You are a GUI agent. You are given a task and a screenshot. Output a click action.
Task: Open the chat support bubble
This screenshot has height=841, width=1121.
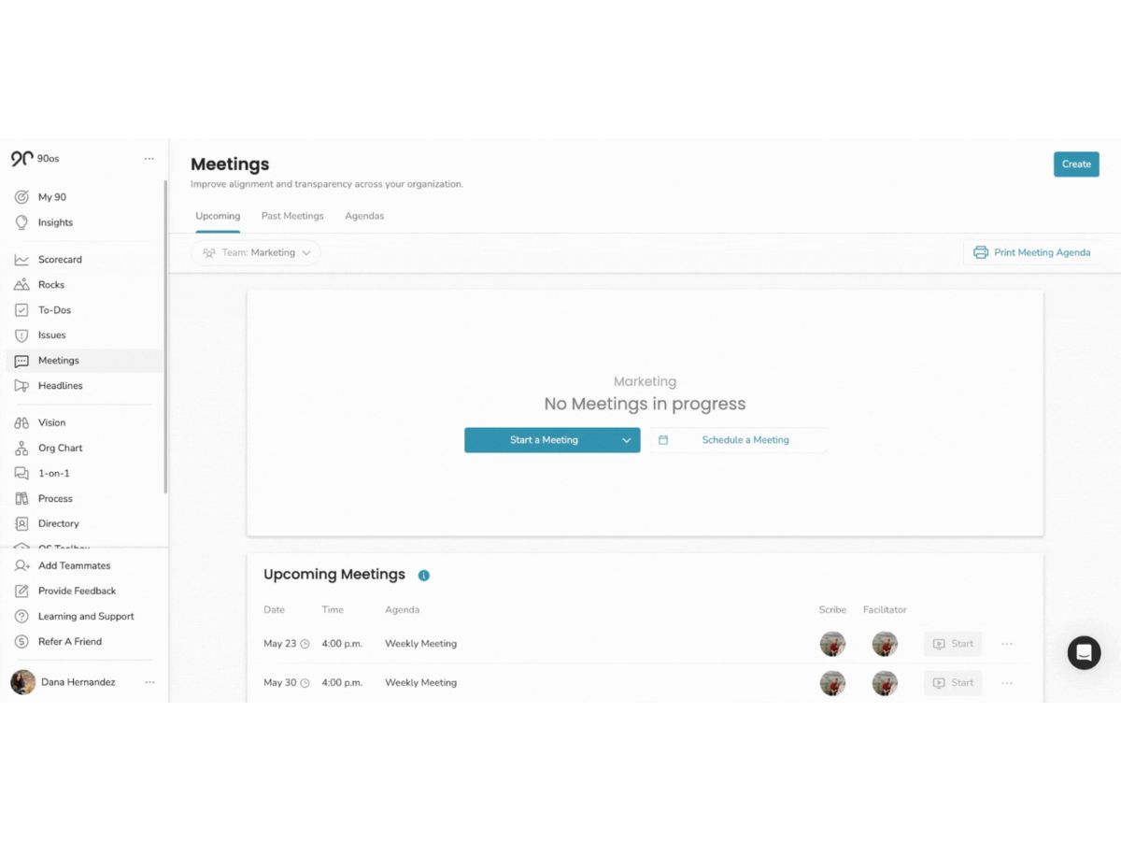coord(1084,653)
